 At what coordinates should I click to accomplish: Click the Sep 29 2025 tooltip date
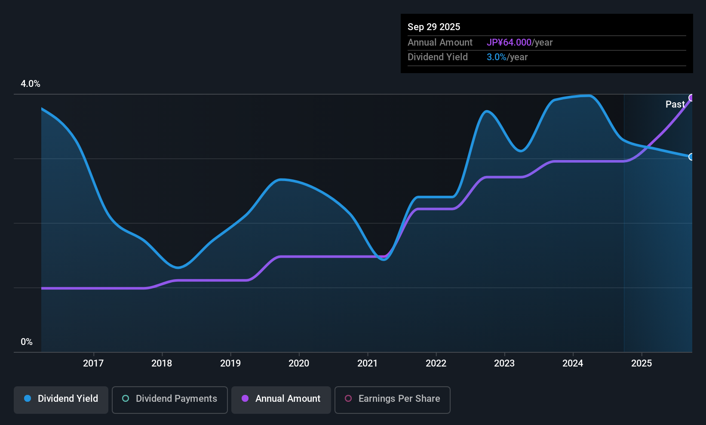pos(434,27)
